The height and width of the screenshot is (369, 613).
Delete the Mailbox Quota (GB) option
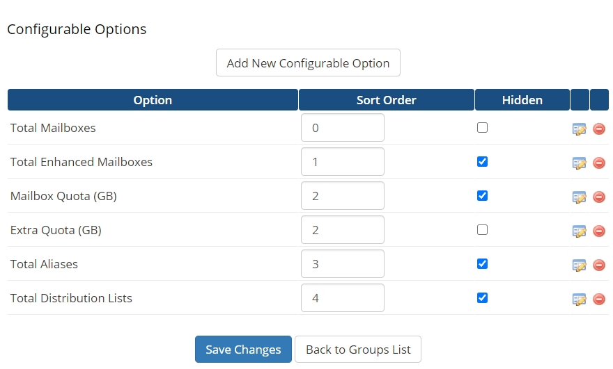point(599,197)
